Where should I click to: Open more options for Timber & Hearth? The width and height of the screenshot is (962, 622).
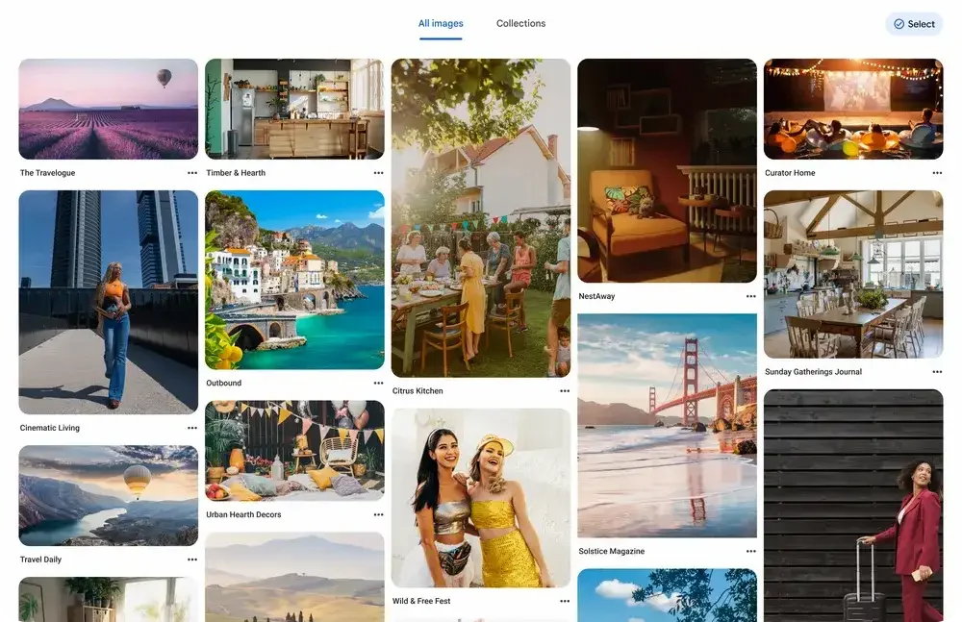[378, 173]
